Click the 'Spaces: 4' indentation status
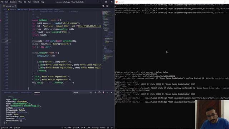The height and width of the screenshot is (129, 229). coord(76,128)
